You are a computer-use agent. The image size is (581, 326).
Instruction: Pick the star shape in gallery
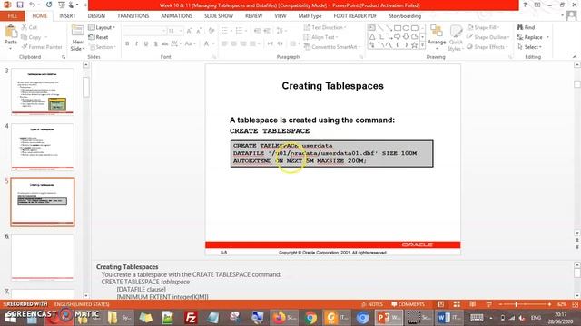point(414,45)
